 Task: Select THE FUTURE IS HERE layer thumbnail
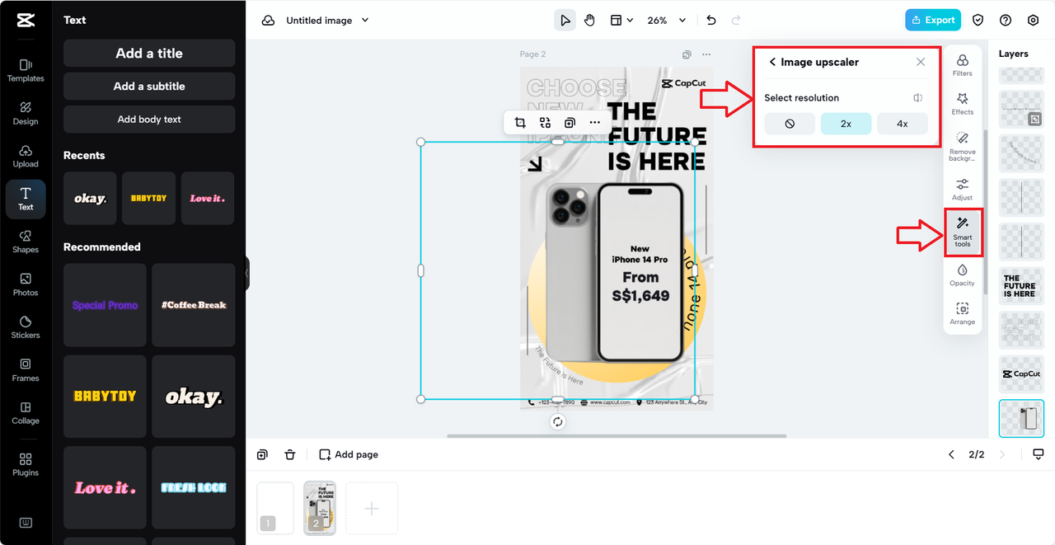pos(1020,285)
